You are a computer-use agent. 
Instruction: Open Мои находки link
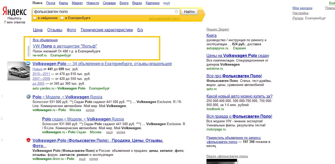[302, 8]
